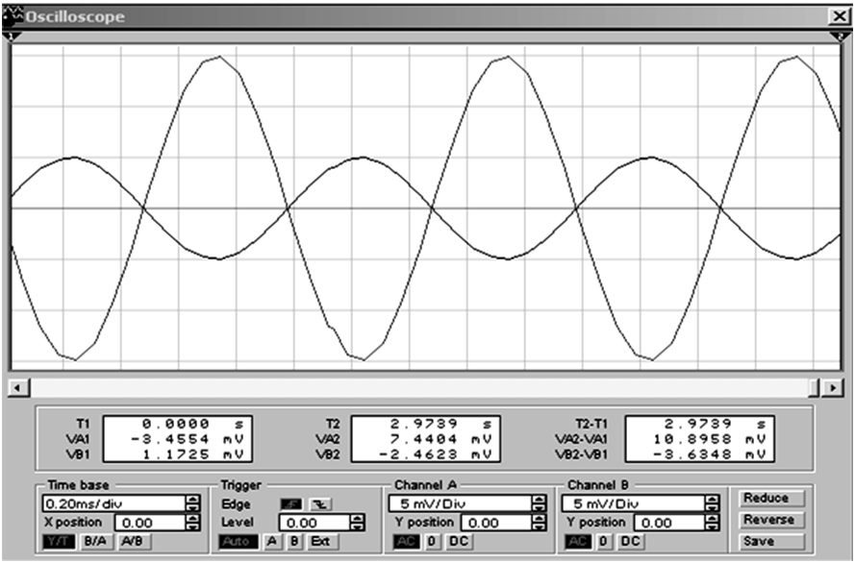Set trigger source to channel A

tap(271, 542)
